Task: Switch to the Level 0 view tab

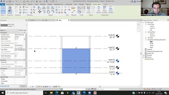Action: [x=32, y=20]
